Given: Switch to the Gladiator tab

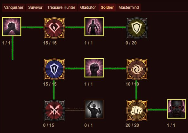Looking at the screenshot, I should click(88, 7).
